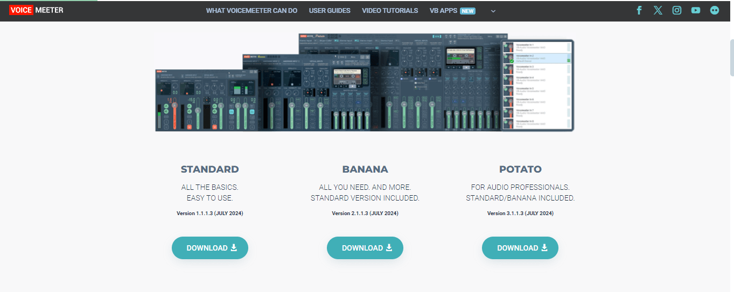Click Version 1.1.1.3 (JULY 2024) text
The image size is (734, 292).
210,213
